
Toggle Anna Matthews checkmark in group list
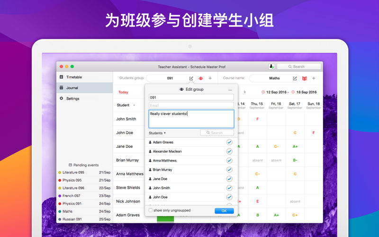229,161
